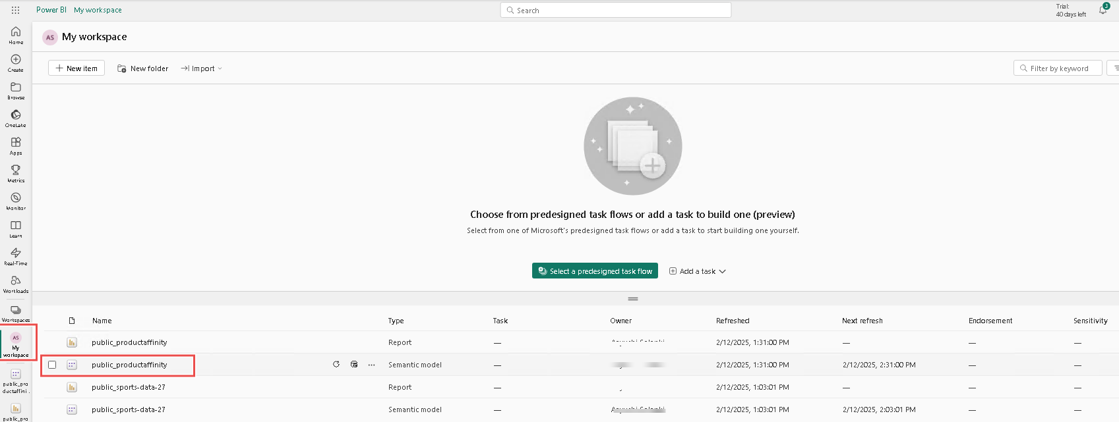
Task: Open the public_sports-data-27 semantic model
Action: (129, 409)
